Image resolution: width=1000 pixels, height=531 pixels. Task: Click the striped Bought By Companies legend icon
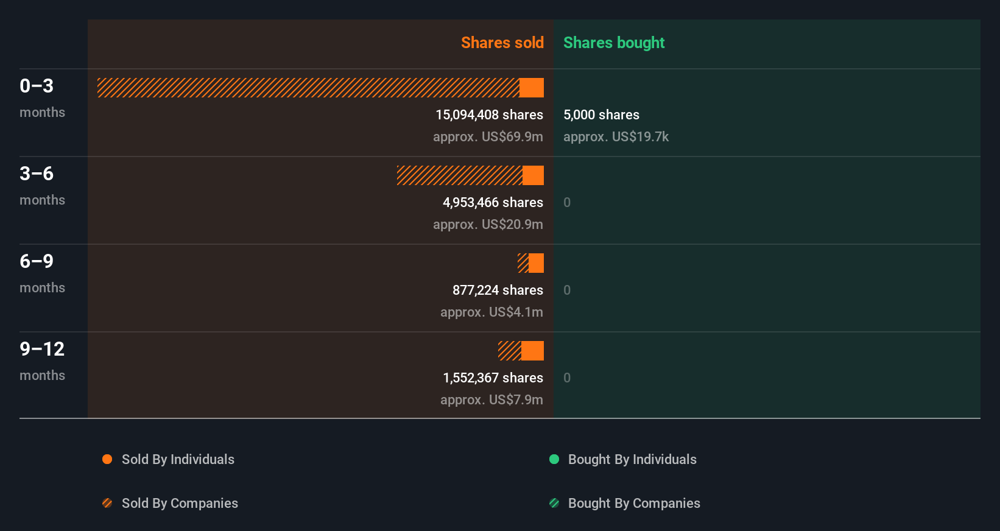[x=554, y=503]
